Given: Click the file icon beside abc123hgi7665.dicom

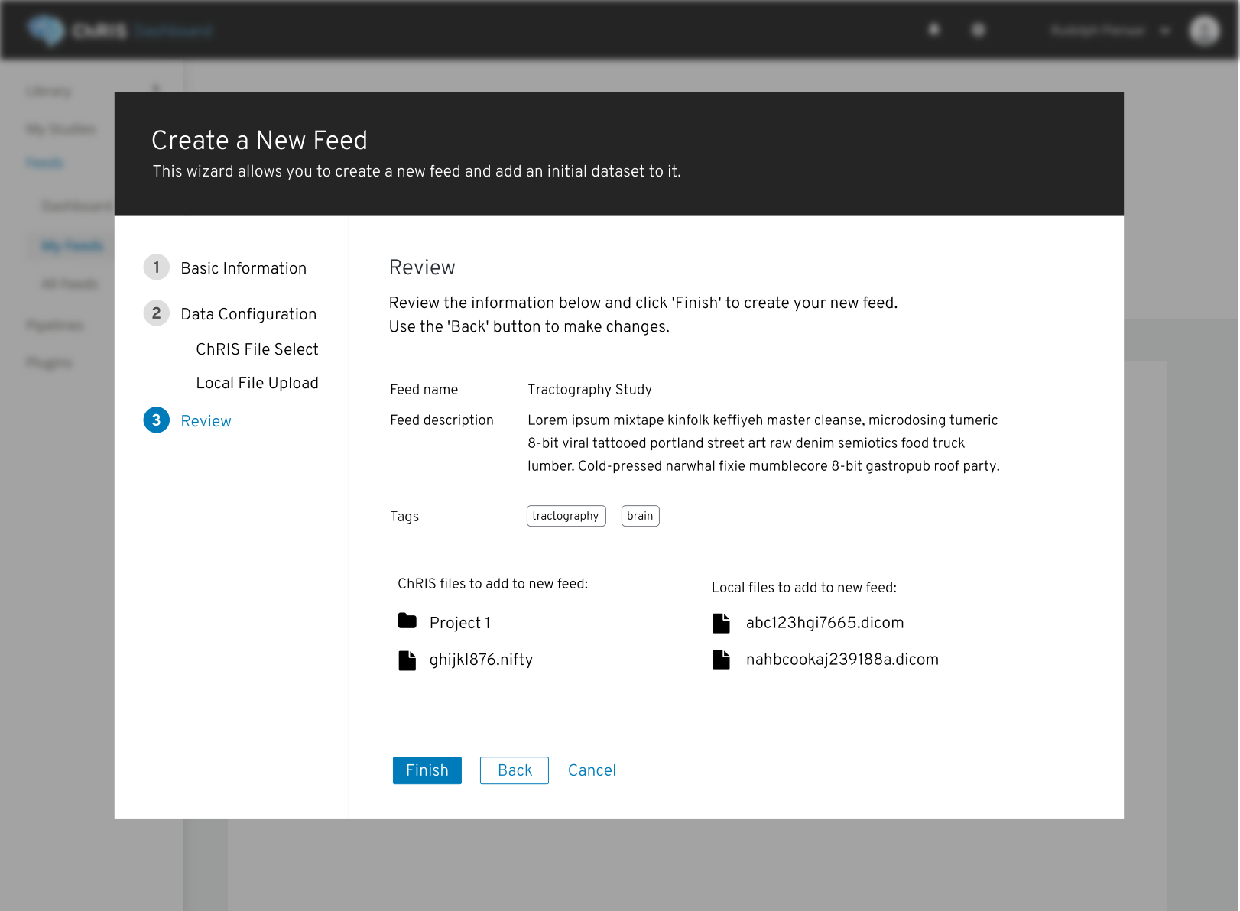Looking at the screenshot, I should point(721,623).
